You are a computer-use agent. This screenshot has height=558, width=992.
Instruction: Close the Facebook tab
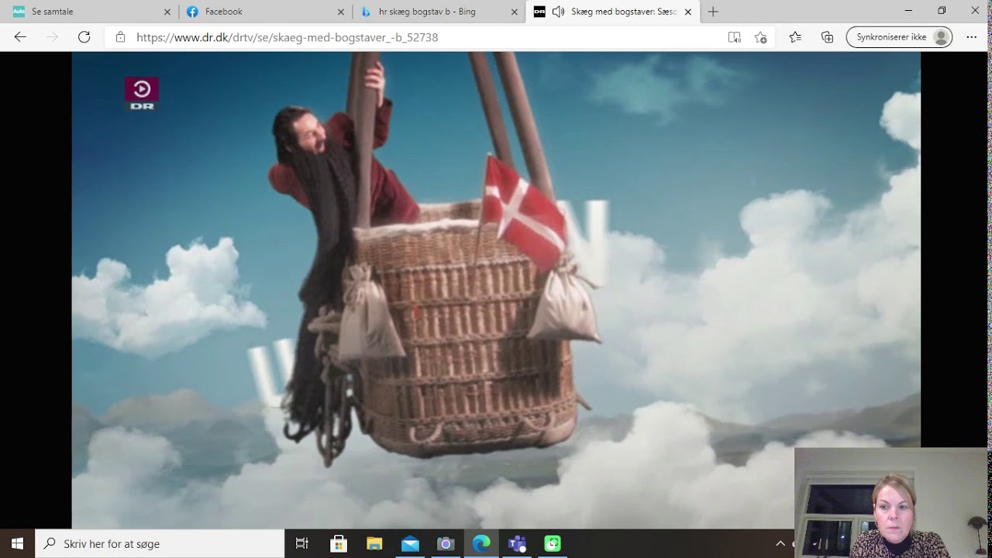click(x=341, y=12)
